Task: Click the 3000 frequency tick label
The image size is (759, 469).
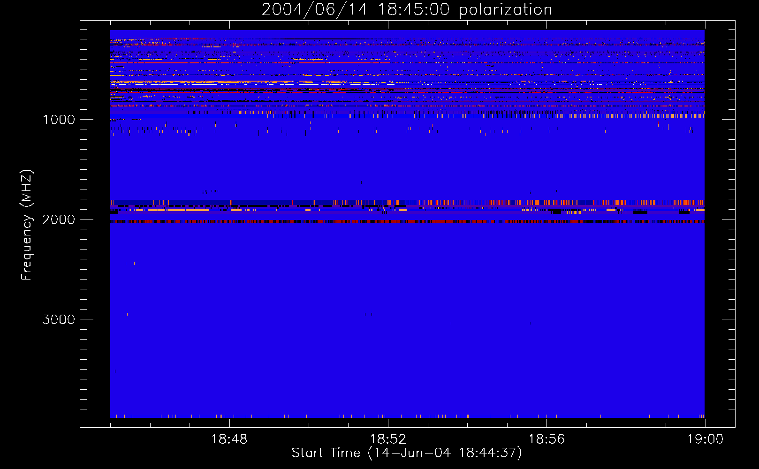Action: 59,319
